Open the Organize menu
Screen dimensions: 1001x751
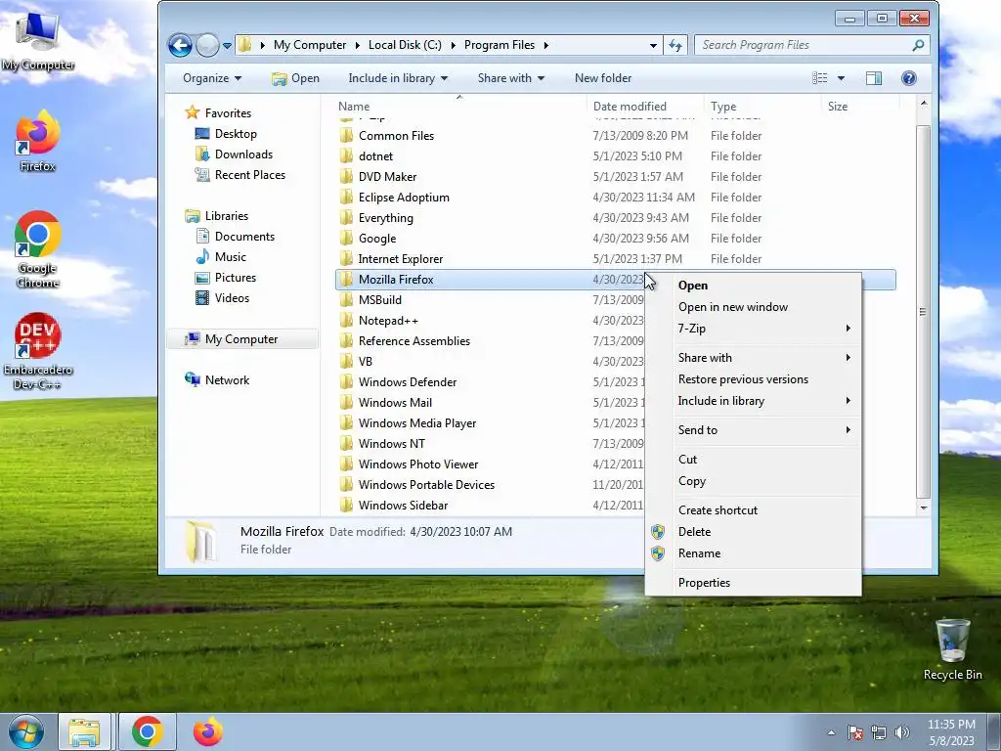212,78
